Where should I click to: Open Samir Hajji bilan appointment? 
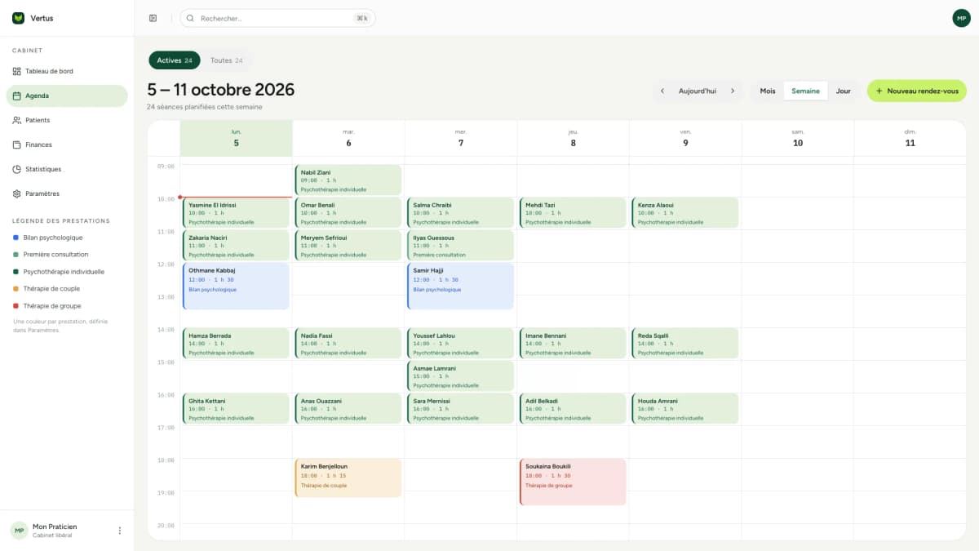[461, 287]
